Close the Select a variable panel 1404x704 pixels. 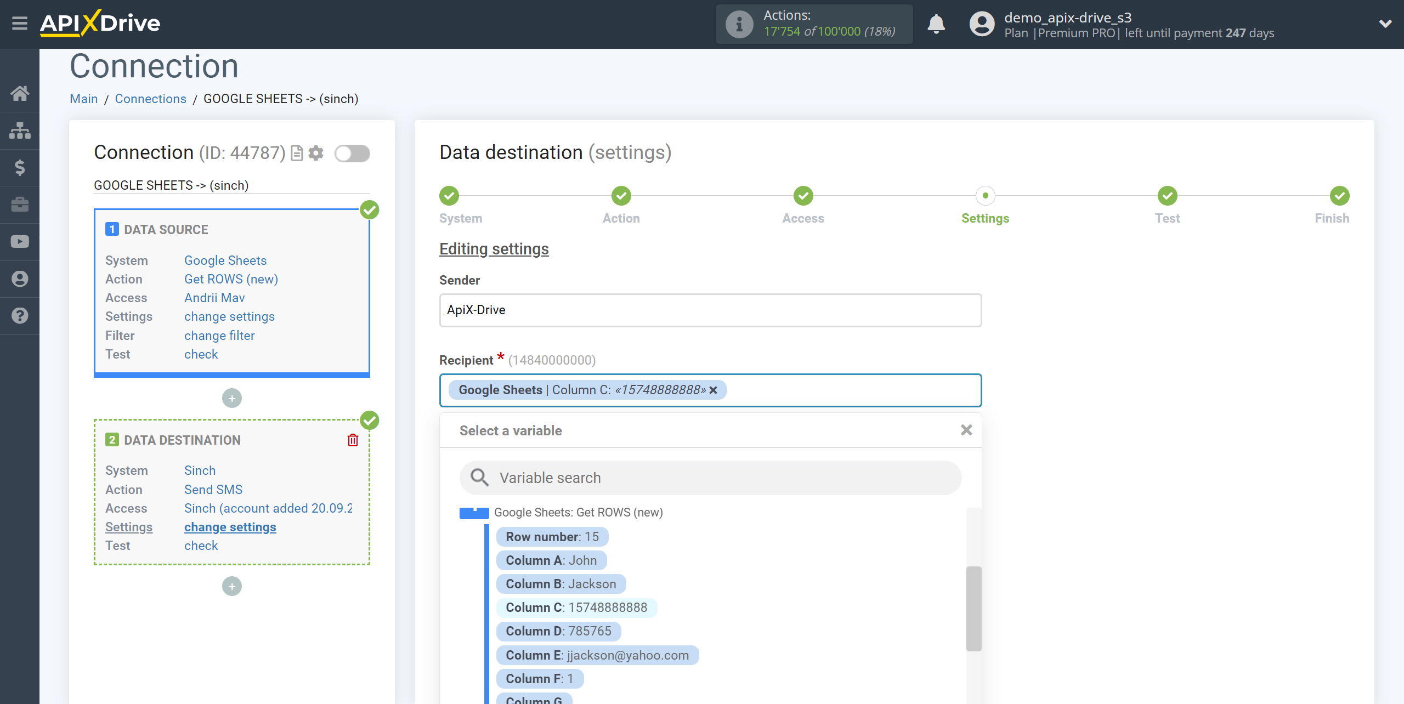tap(966, 430)
